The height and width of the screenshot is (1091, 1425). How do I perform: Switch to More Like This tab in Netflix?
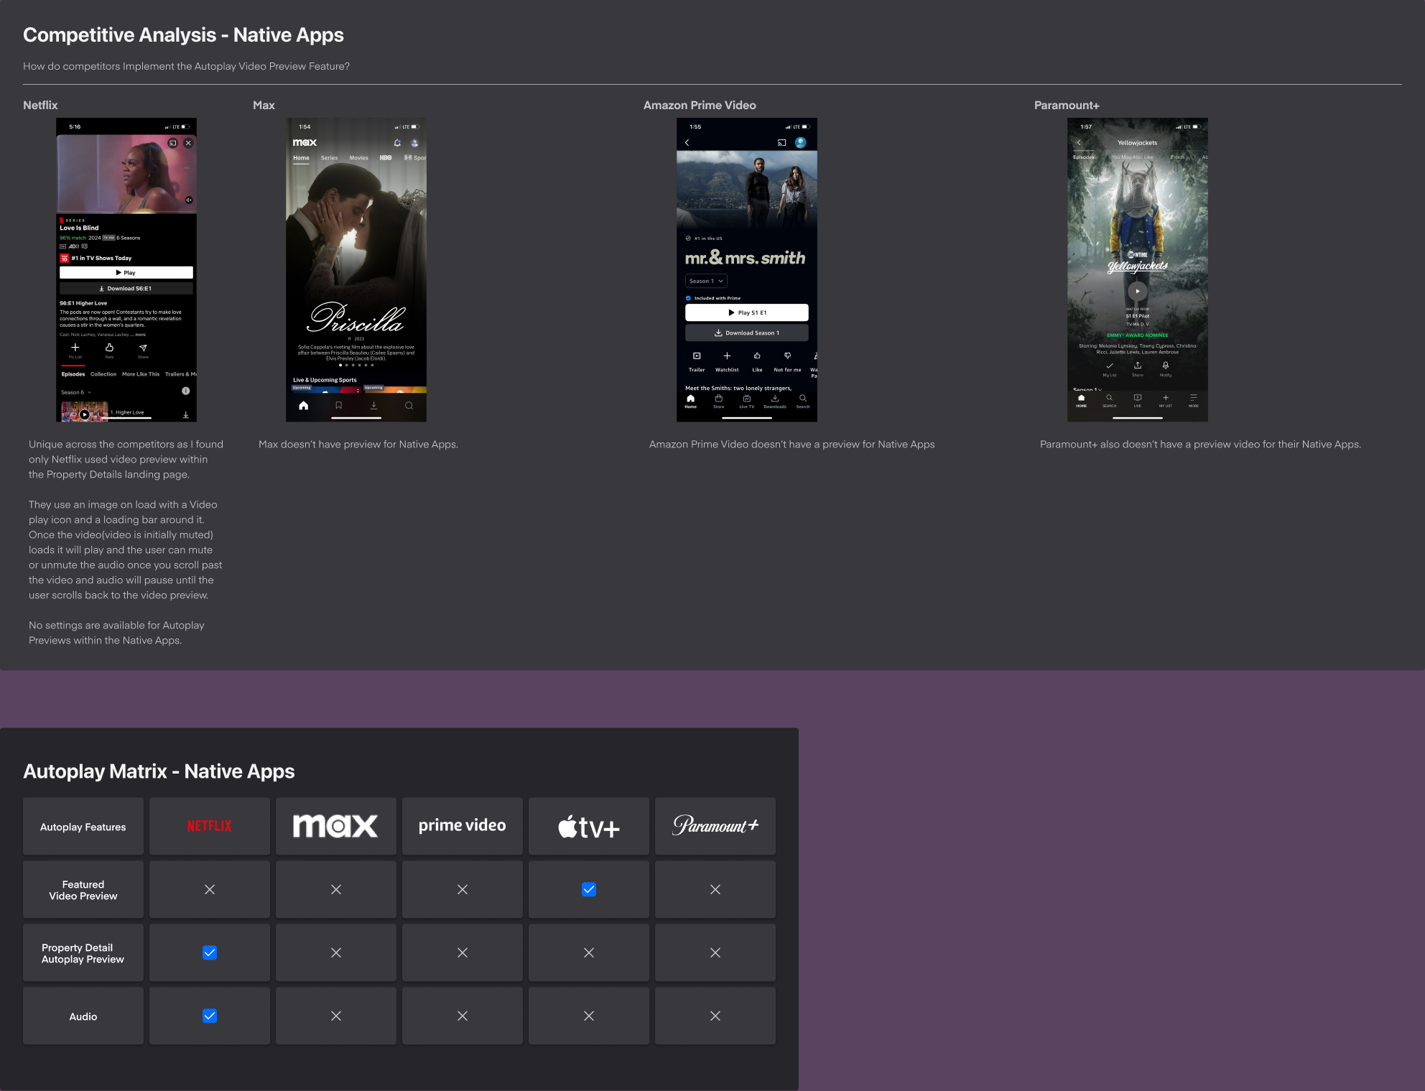click(141, 374)
